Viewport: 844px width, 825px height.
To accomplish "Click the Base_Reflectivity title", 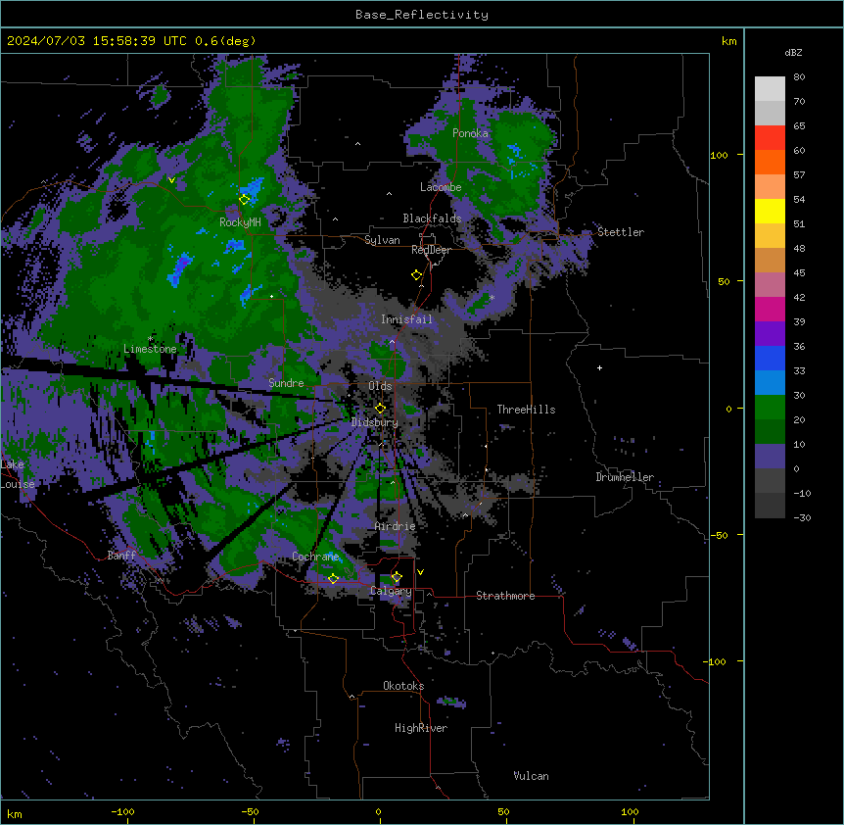I will [422, 15].
